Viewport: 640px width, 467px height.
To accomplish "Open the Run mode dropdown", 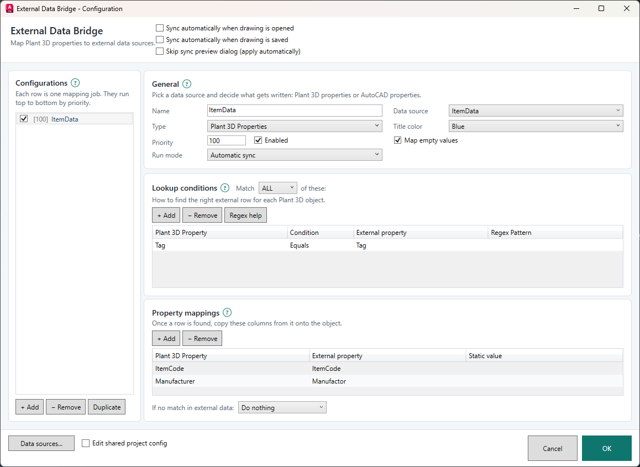I will (295, 155).
